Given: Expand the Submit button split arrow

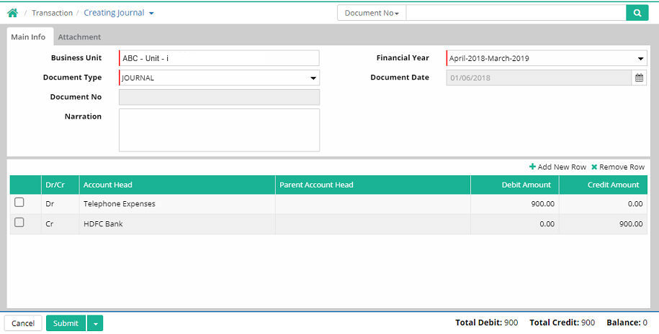Looking at the screenshot, I should pos(95,323).
